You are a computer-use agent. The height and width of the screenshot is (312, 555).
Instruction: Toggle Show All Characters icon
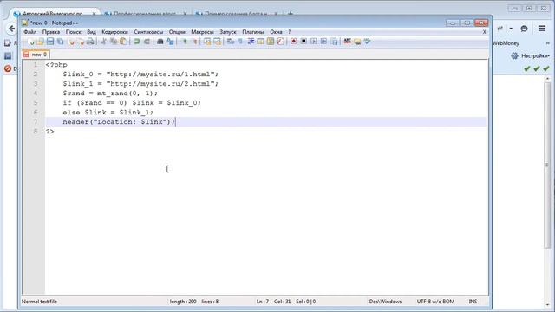tap(241, 42)
